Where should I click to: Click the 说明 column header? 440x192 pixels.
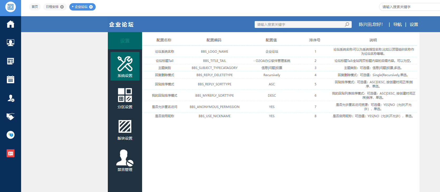point(373,40)
